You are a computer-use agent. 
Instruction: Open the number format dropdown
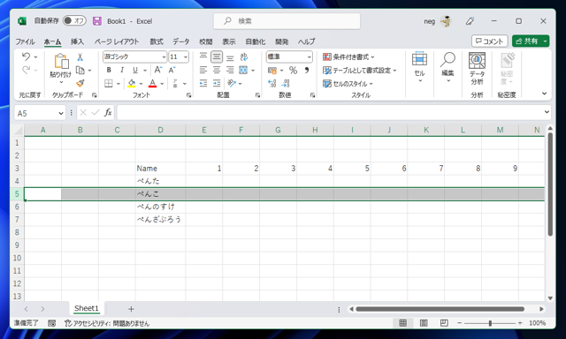309,56
